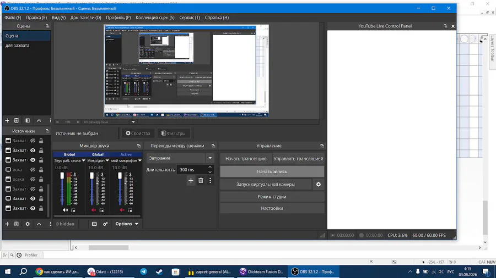The height and width of the screenshot is (278, 496).
Task: Delete source using trash icon in Источники toolbar
Action: 17,224
